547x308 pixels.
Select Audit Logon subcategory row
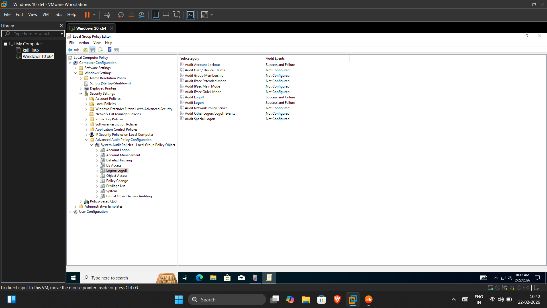coord(194,103)
